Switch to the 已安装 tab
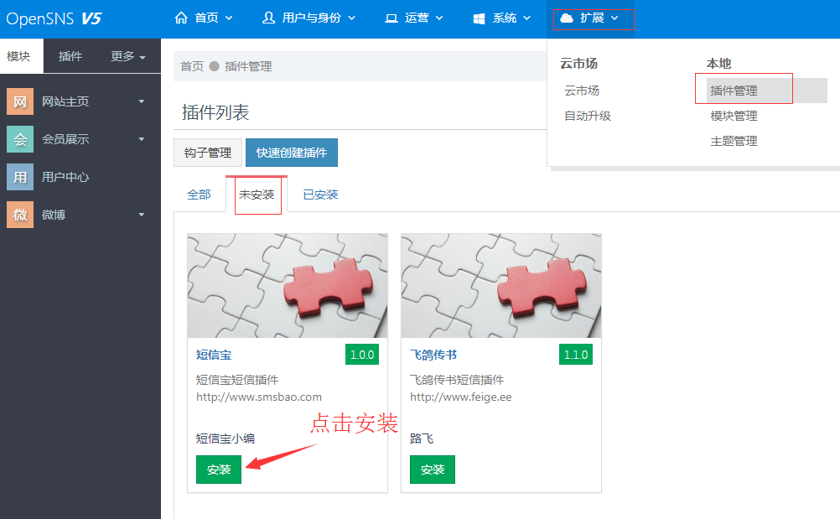The image size is (840, 519). pos(320,195)
